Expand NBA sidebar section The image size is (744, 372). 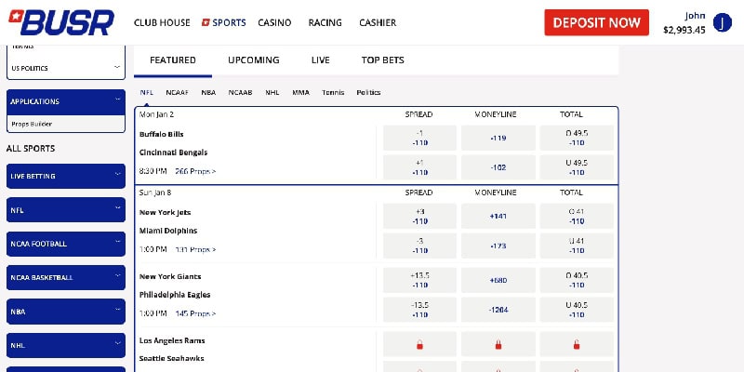66,312
